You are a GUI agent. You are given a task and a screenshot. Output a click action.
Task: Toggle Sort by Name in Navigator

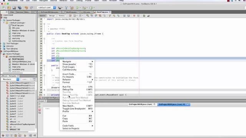(x=30, y=135)
